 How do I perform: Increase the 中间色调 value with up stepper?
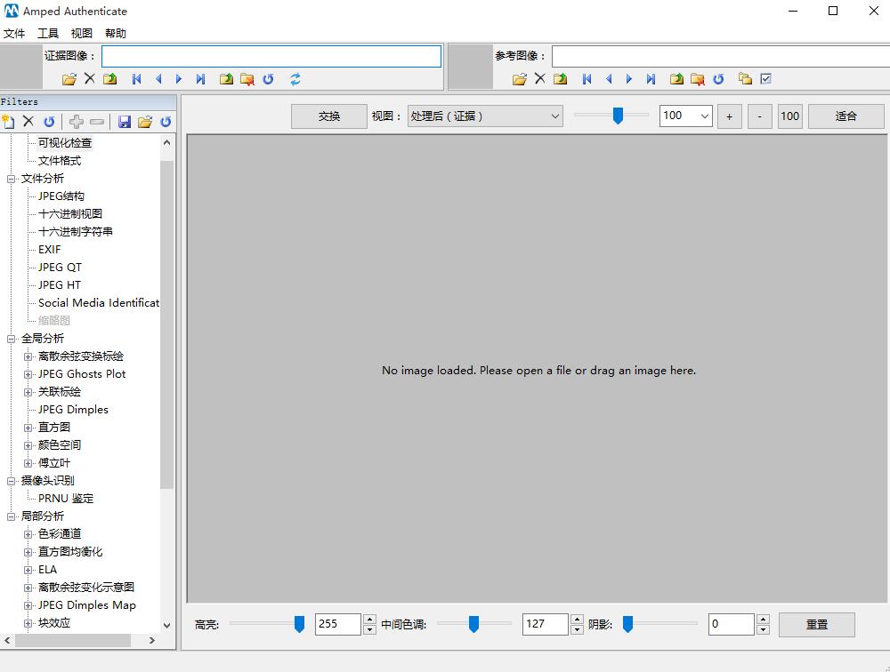[x=578, y=620]
